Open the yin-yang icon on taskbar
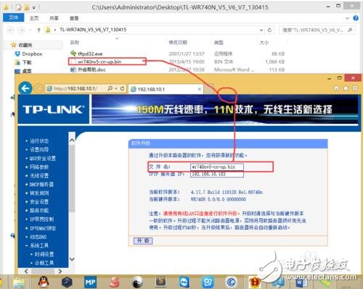Image resolution: width=363 pixels, height=289 pixels. (x=137, y=282)
